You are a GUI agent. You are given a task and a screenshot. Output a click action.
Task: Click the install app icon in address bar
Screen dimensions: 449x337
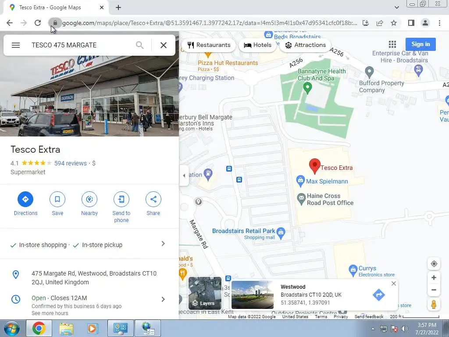click(x=366, y=23)
